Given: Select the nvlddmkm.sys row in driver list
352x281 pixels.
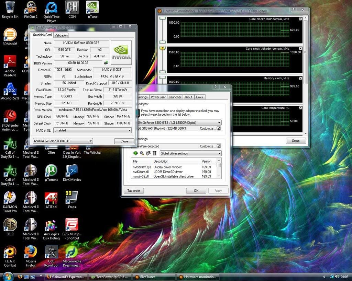Looking at the screenshot, I should (174, 167).
